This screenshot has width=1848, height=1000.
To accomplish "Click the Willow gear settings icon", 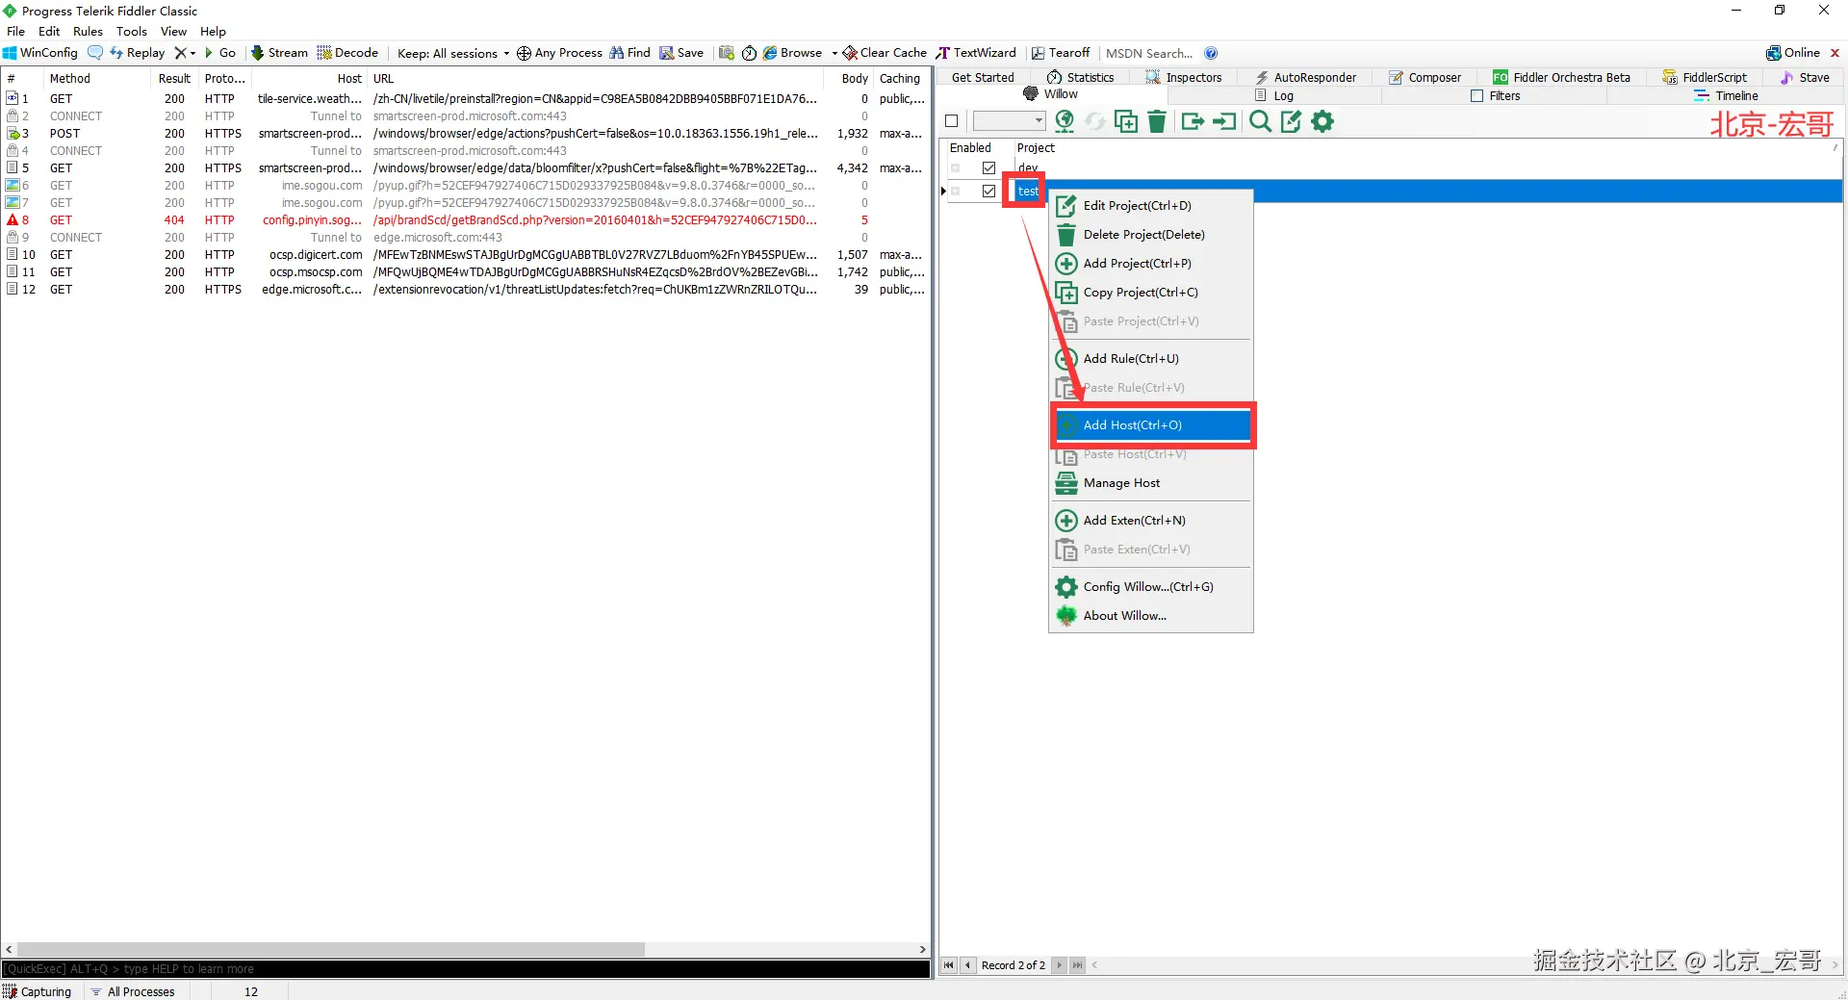I will [1323, 121].
